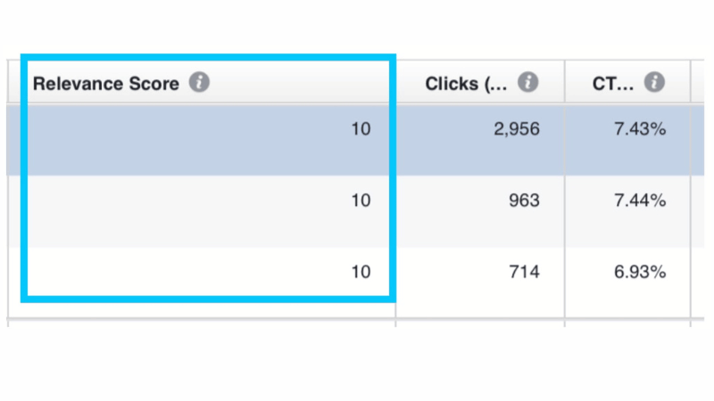Click the 963 clicks cell
This screenshot has width=714, height=401.
(524, 200)
